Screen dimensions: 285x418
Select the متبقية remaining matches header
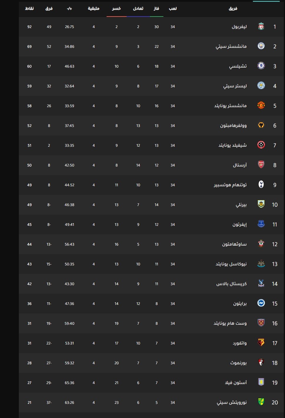(94, 9)
